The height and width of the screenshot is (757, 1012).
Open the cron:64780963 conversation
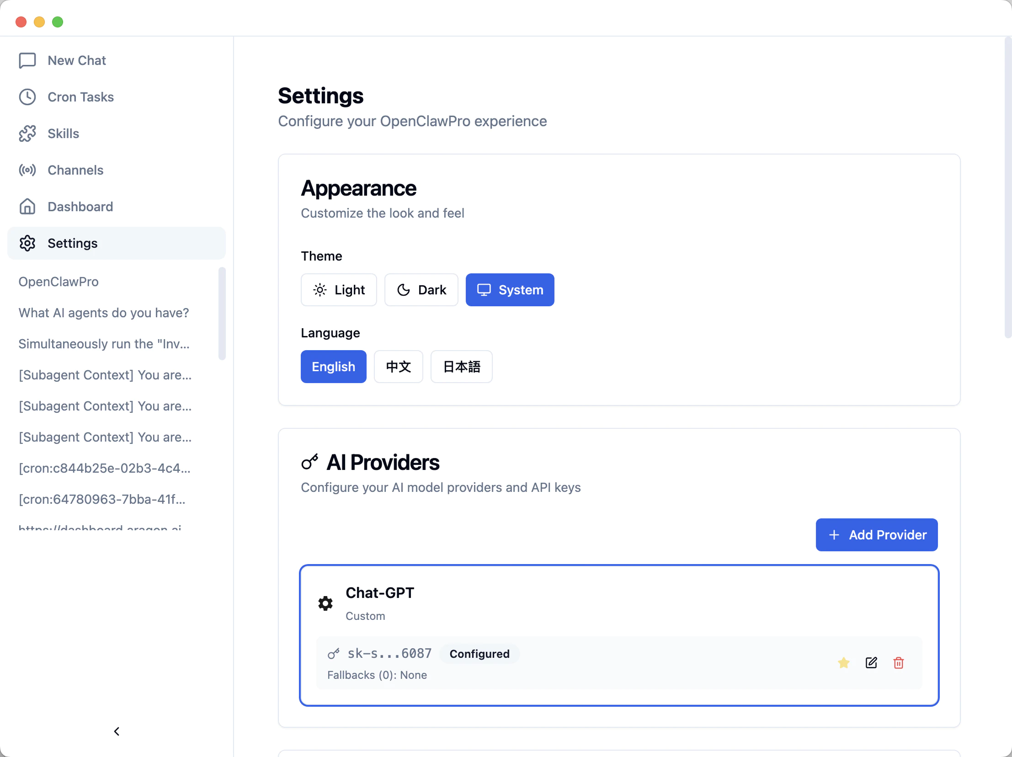pyautogui.click(x=101, y=499)
